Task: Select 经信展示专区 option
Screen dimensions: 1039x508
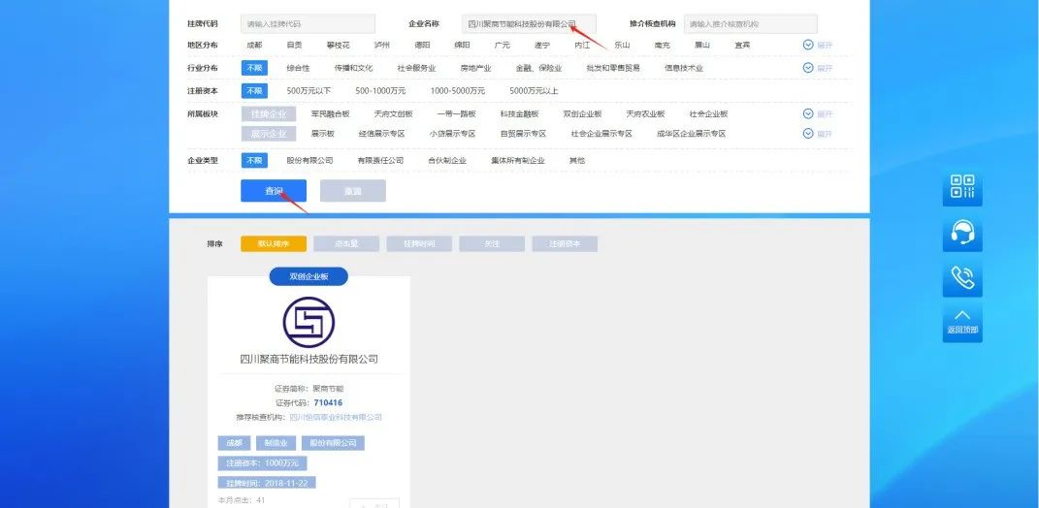Action: [381, 134]
